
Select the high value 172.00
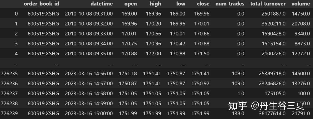(154, 54)
